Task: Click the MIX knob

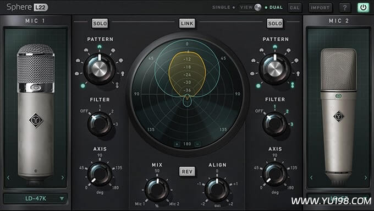Action: coord(157,190)
